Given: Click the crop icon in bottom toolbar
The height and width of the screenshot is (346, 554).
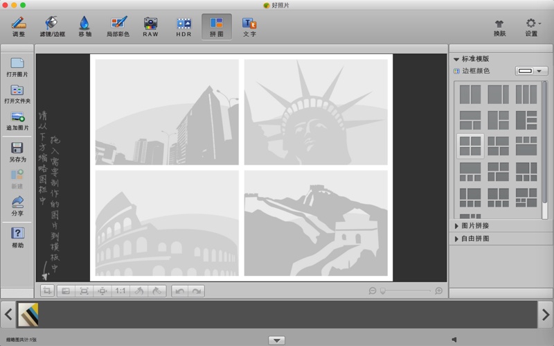Looking at the screenshot, I should [x=47, y=291].
